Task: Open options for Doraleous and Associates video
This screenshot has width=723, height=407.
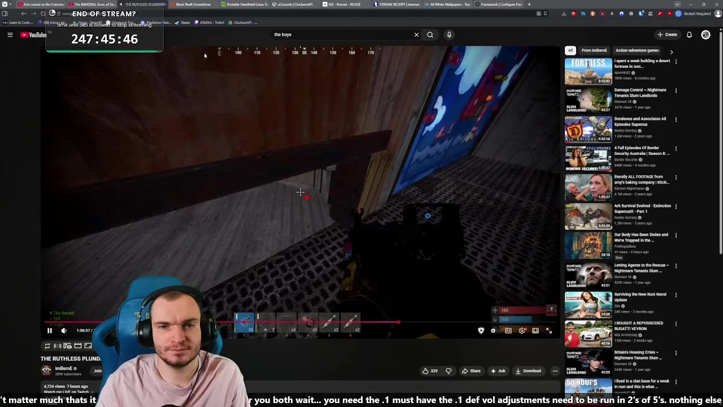Action: point(676,119)
